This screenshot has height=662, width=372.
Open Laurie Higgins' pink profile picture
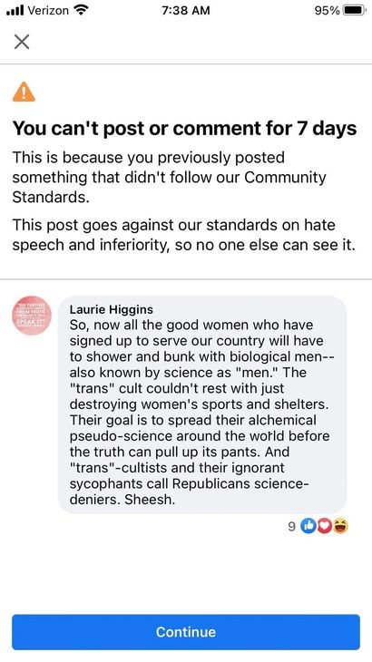point(32,316)
